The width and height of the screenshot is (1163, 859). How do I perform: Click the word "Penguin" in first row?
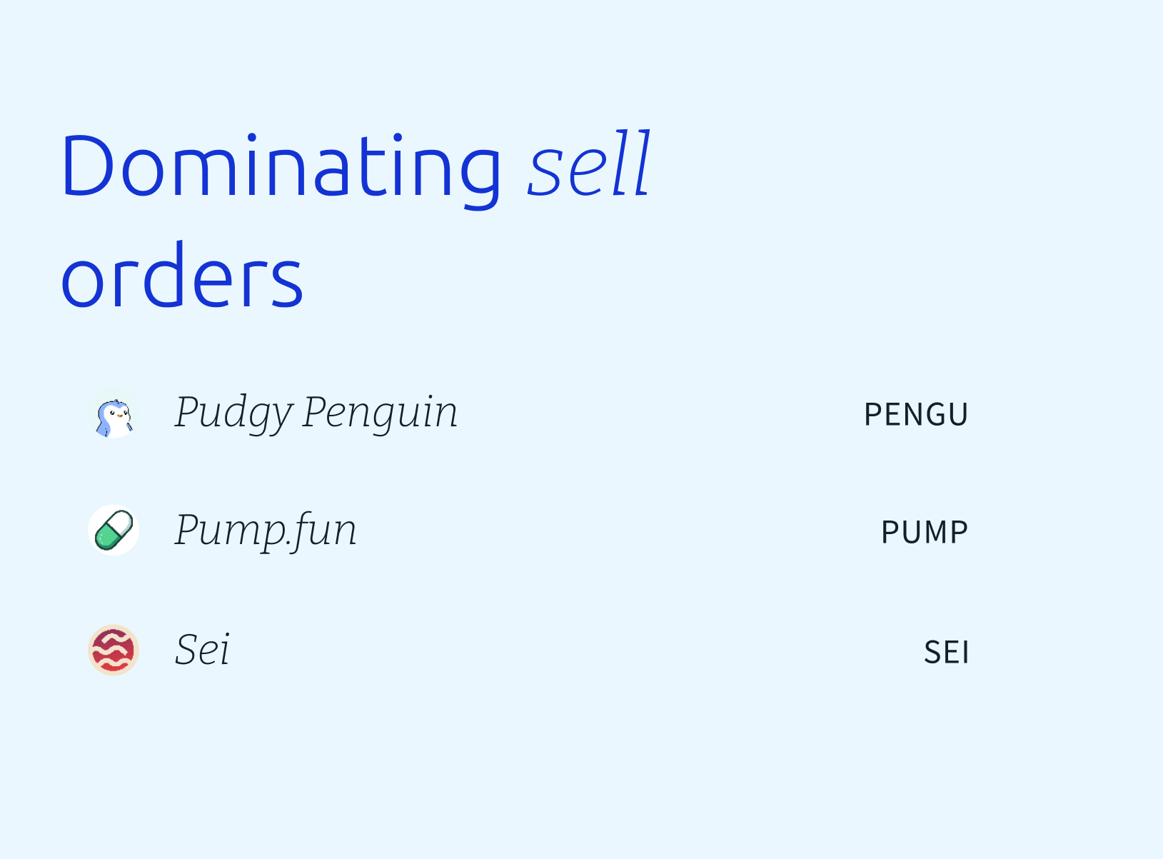(x=380, y=413)
